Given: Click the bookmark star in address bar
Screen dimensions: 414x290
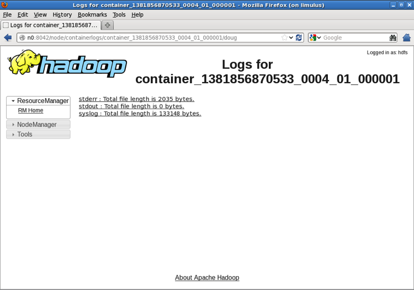Looking at the screenshot, I should (284, 37).
